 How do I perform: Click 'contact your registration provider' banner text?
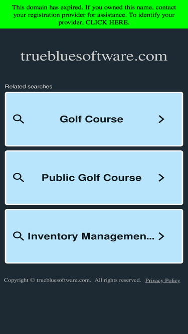point(94,12)
